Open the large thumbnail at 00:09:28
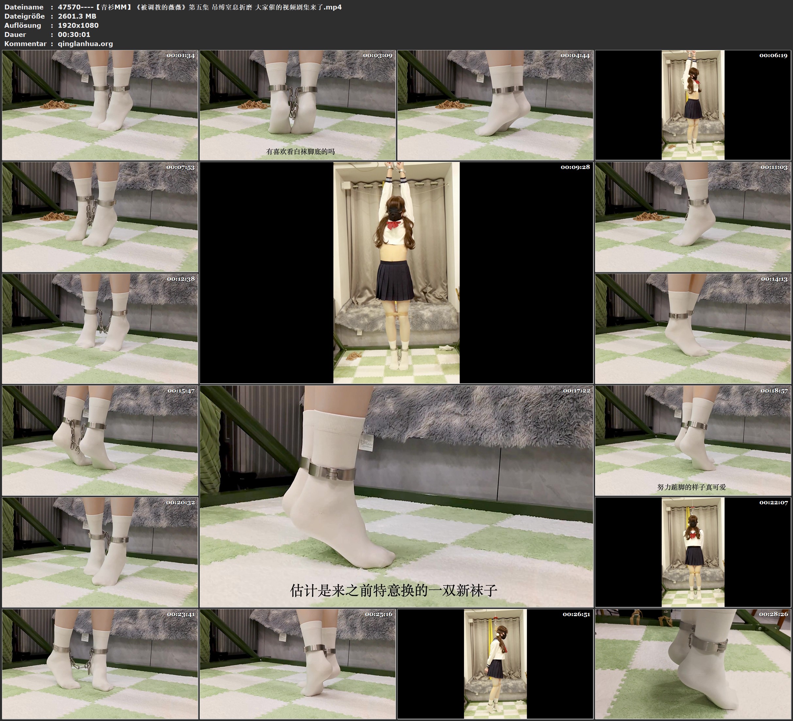Image resolution: width=793 pixels, height=721 pixels. pos(396,272)
